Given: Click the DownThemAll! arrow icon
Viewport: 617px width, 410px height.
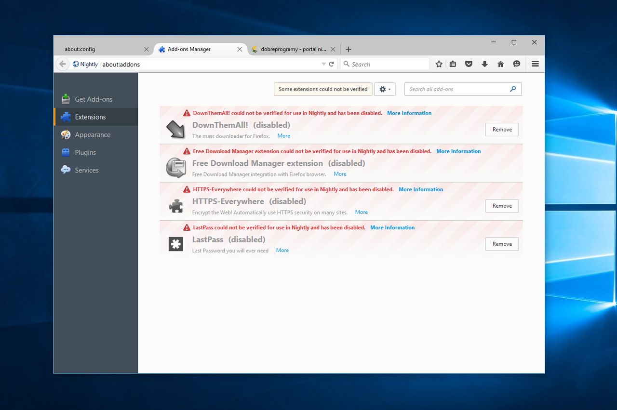Looking at the screenshot, I should [x=175, y=130].
